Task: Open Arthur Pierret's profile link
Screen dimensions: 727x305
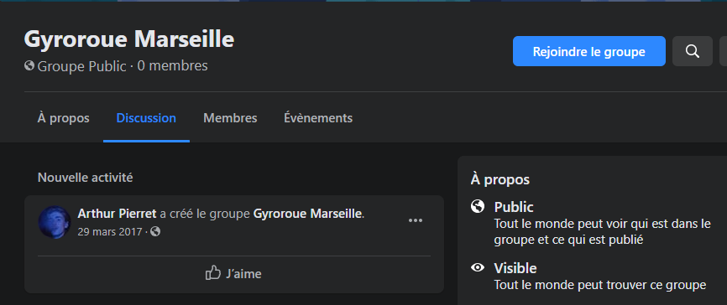Action: pyautogui.click(x=118, y=214)
